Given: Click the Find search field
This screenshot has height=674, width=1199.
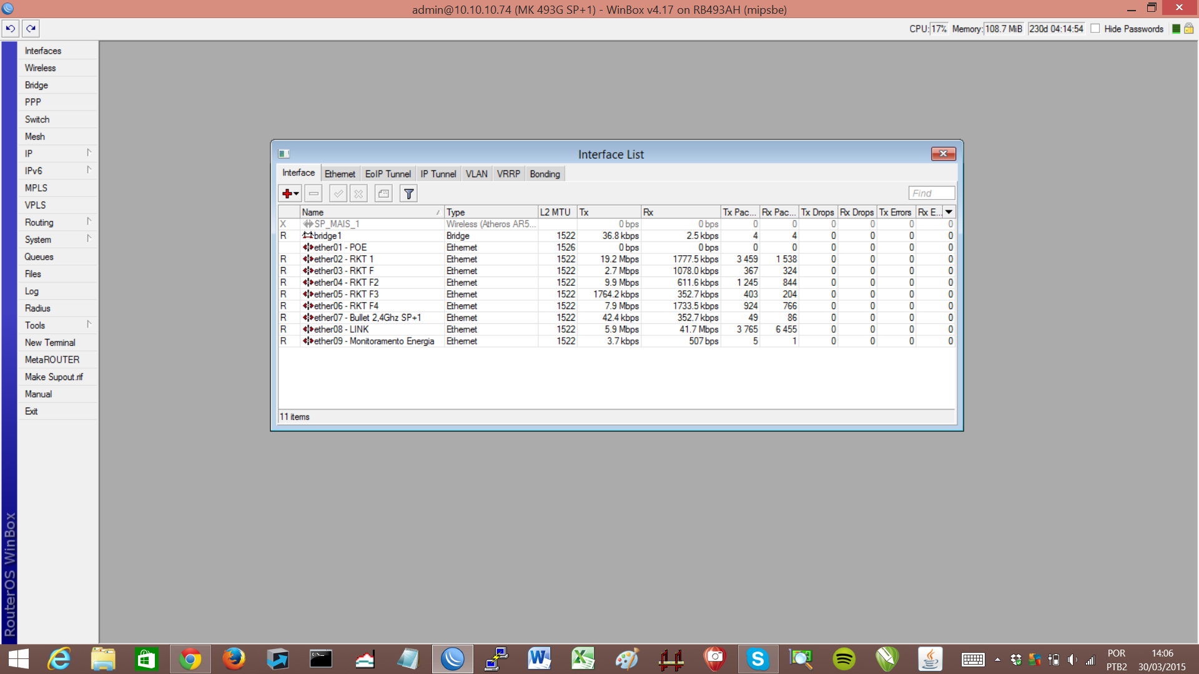Looking at the screenshot, I should point(931,193).
